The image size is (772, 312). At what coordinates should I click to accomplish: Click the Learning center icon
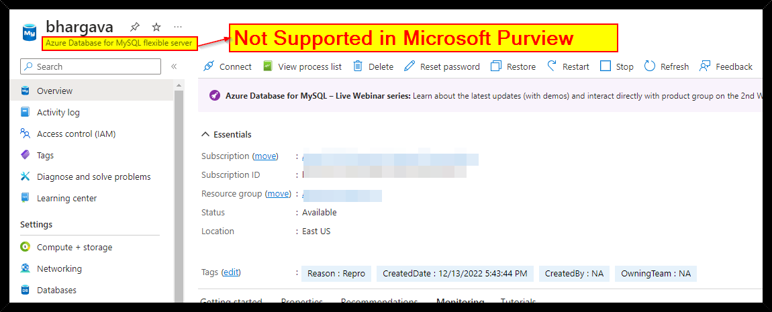click(x=25, y=198)
